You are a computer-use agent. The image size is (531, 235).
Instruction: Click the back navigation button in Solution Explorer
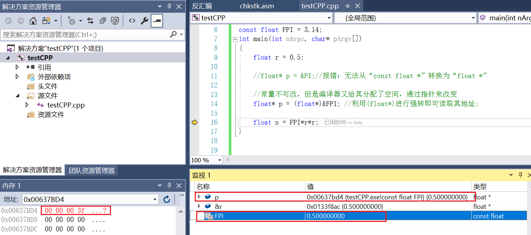(x=8, y=20)
